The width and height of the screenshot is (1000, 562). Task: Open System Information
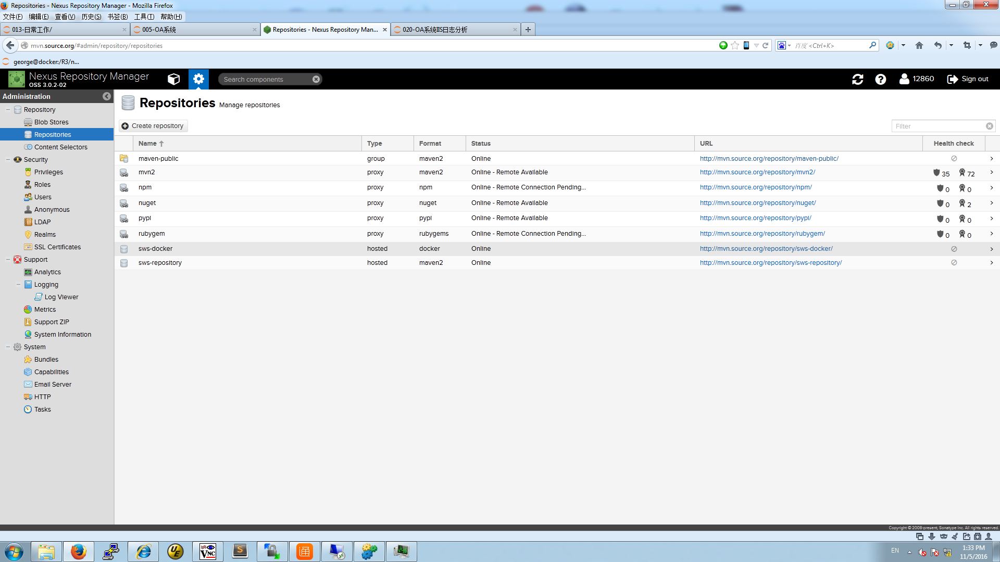tap(63, 335)
